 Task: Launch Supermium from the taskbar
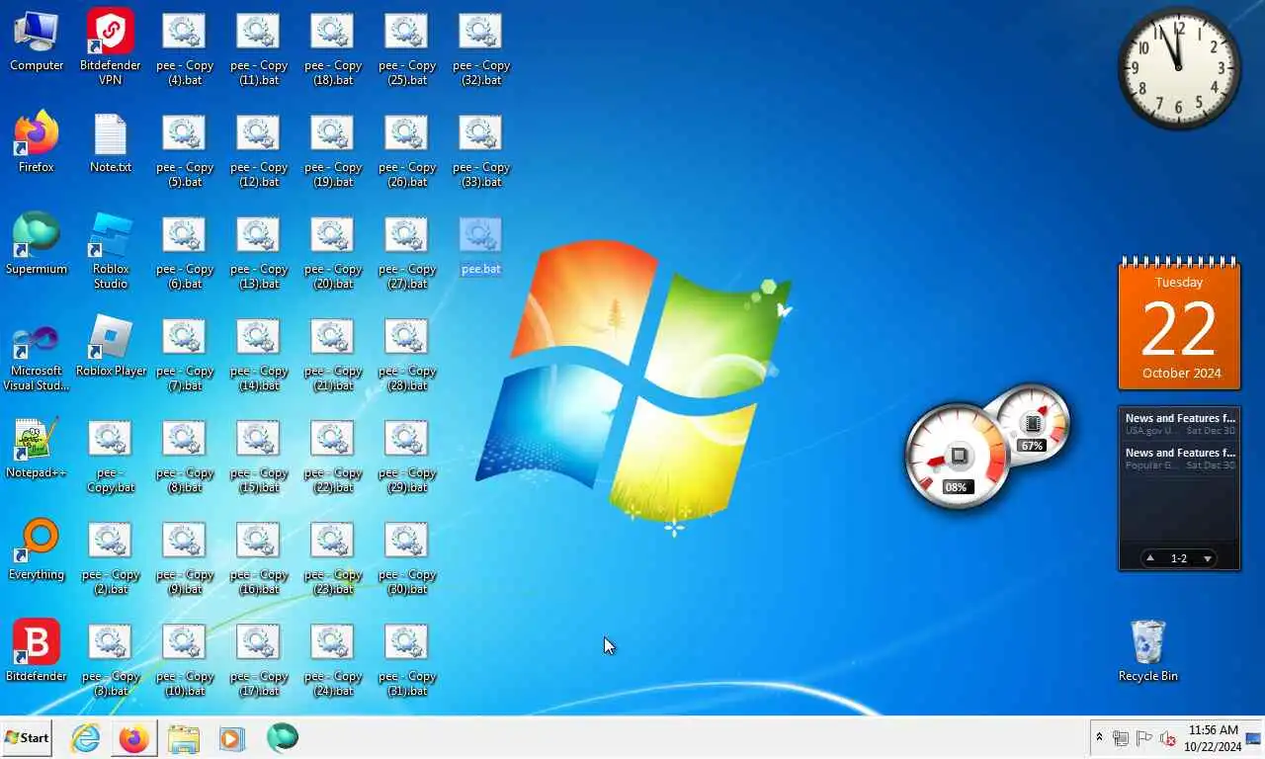(x=283, y=737)
